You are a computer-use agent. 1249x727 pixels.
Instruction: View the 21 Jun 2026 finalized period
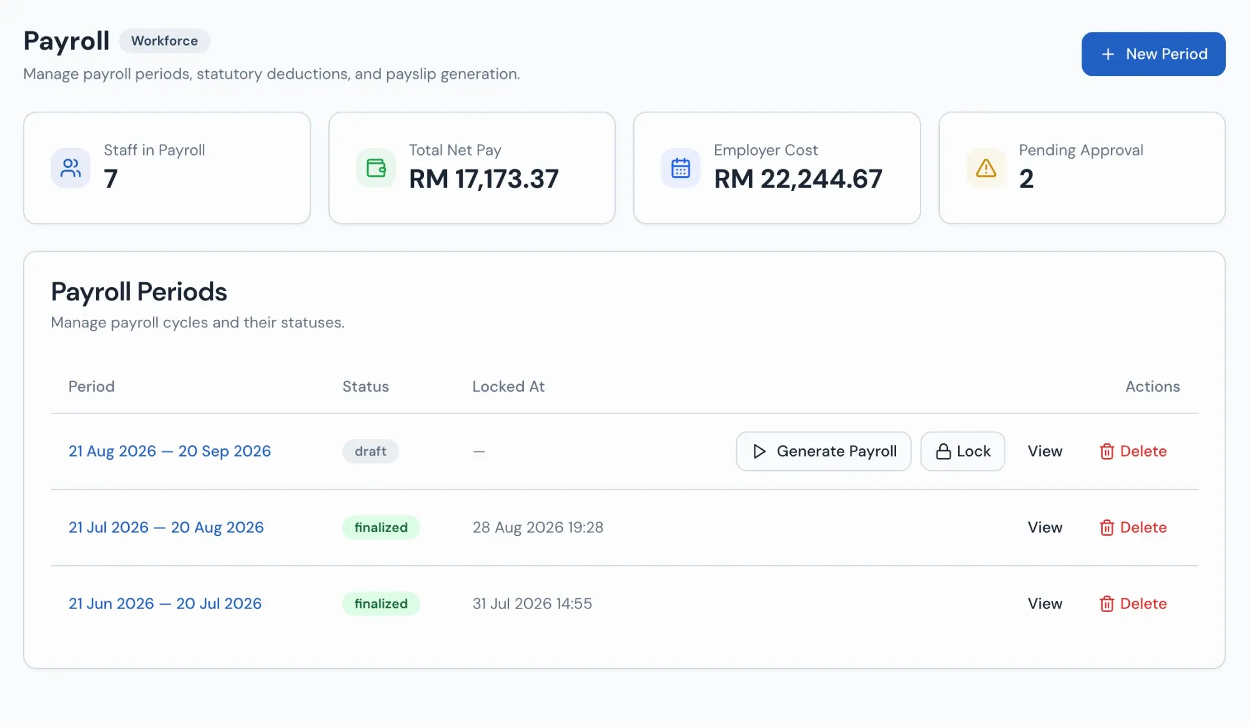click(x=1045, y=604)
